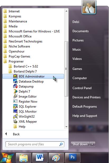109x163 pixels.
Task: Open Control Panel
Action: click(82, 88)
